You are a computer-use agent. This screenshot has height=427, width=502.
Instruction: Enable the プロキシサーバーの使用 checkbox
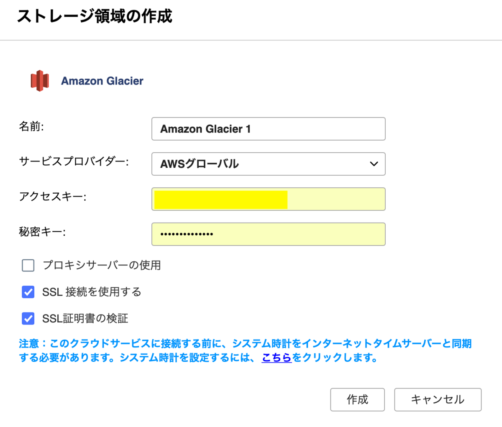(28, 265)
